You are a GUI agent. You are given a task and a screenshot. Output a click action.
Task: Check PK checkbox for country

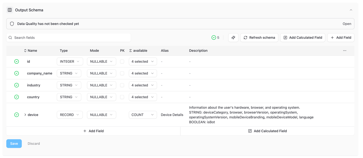(122, 97)
